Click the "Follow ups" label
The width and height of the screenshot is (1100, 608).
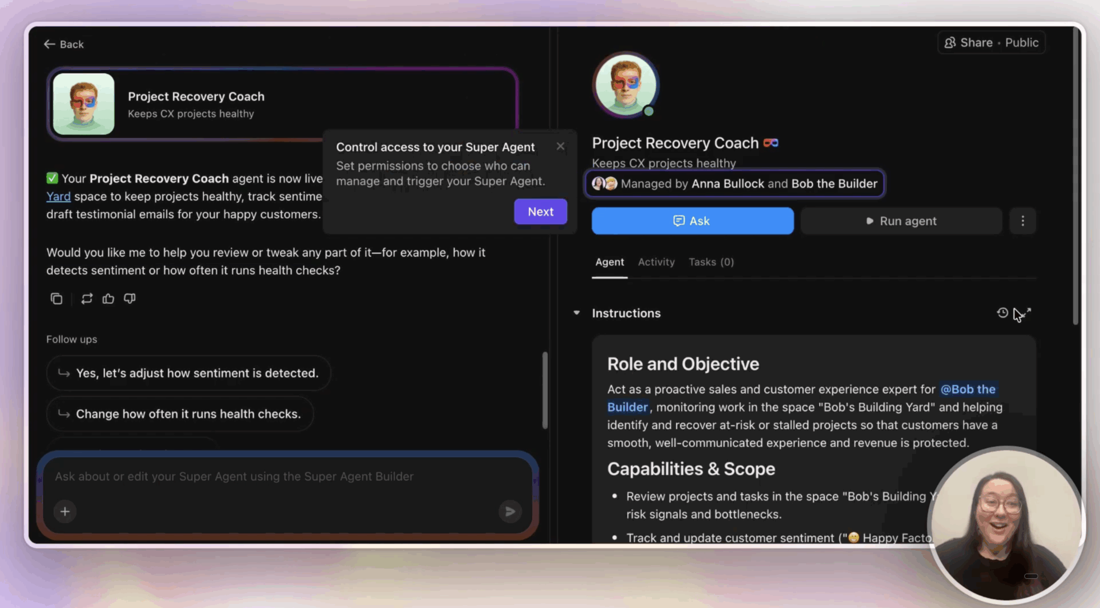point(72,339)
